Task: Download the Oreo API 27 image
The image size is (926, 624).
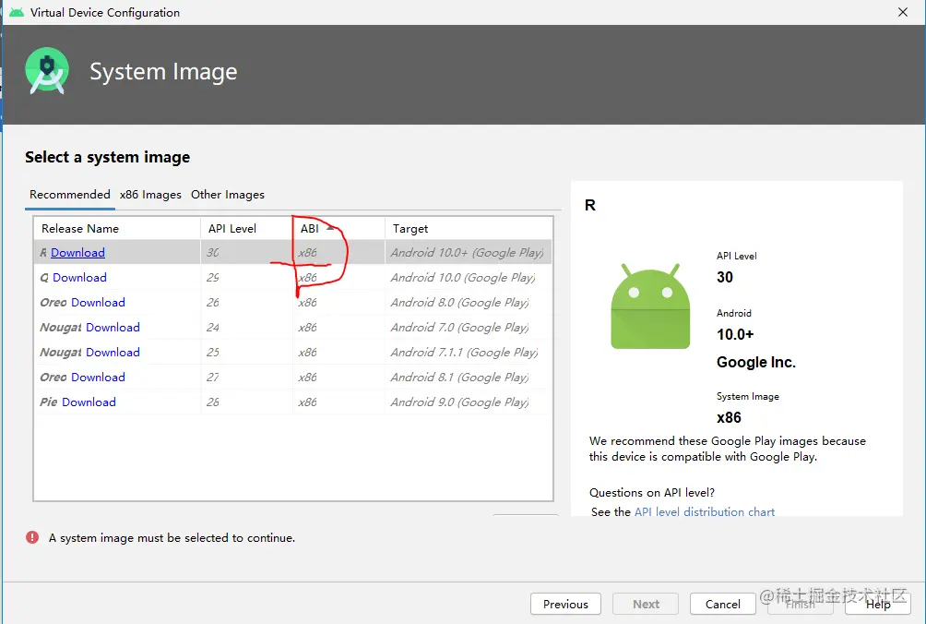Action: [x=98, y=377]
